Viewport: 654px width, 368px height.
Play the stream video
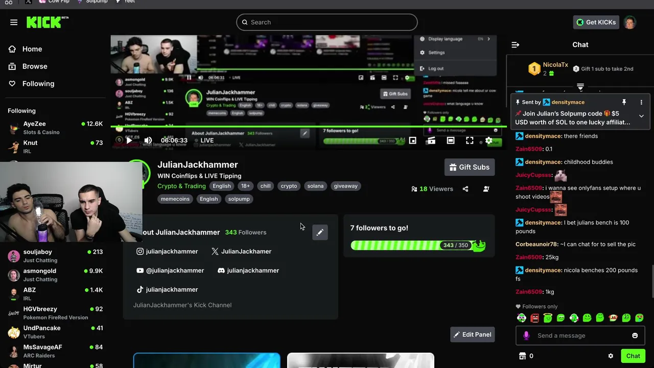[129, 141]
